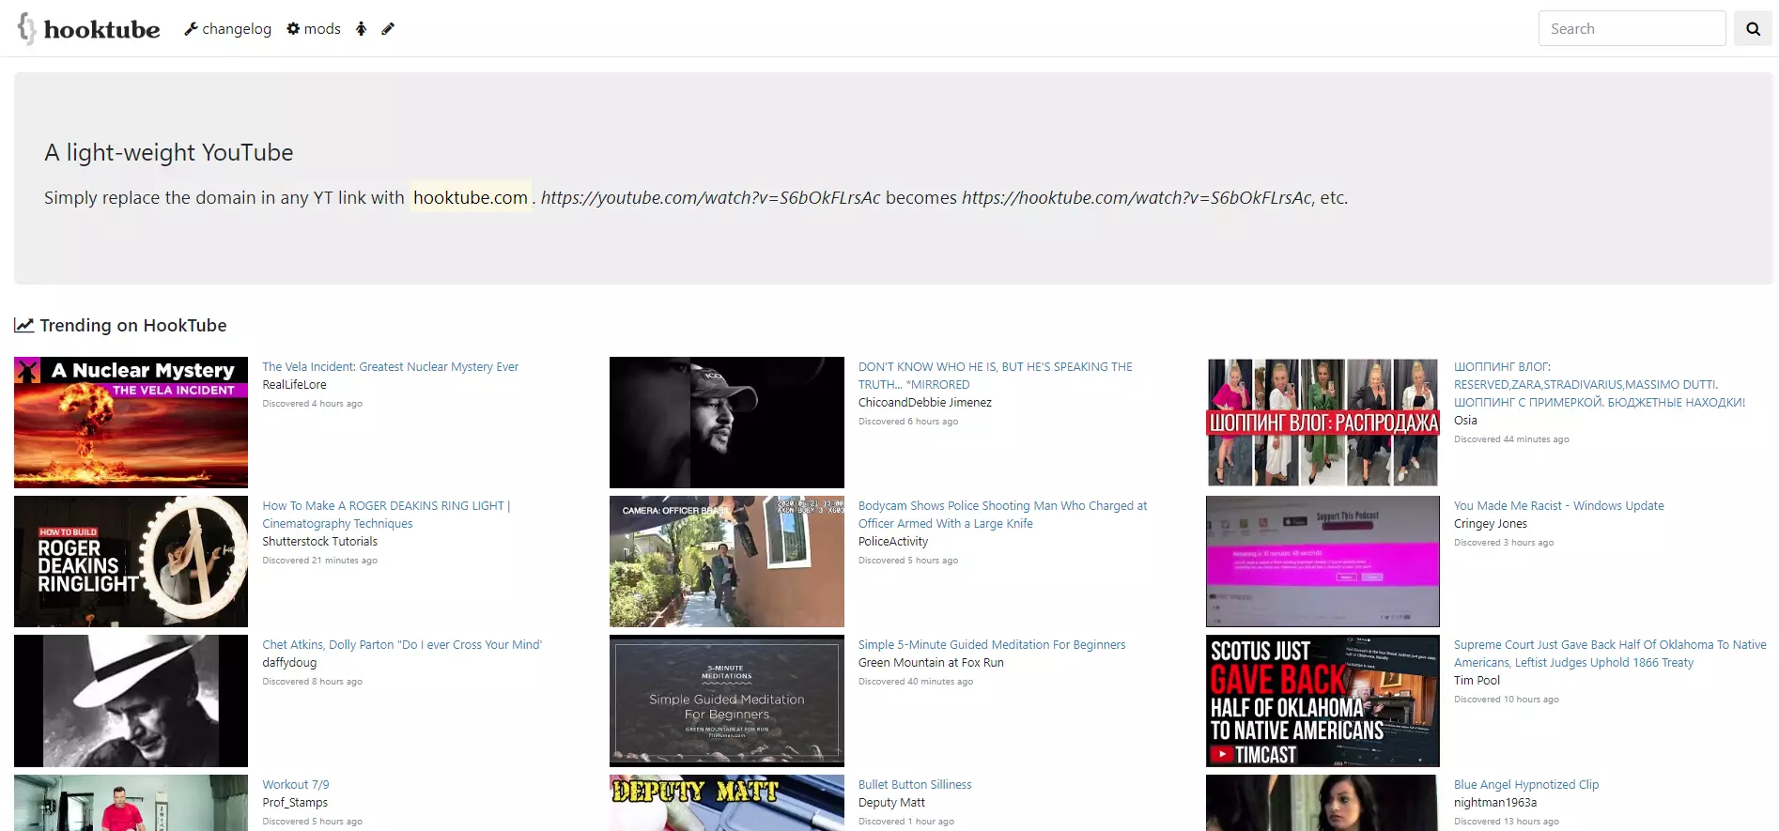Open 'Chet Atkins, Dolly Parton' video title

click(x=402, y=645)
